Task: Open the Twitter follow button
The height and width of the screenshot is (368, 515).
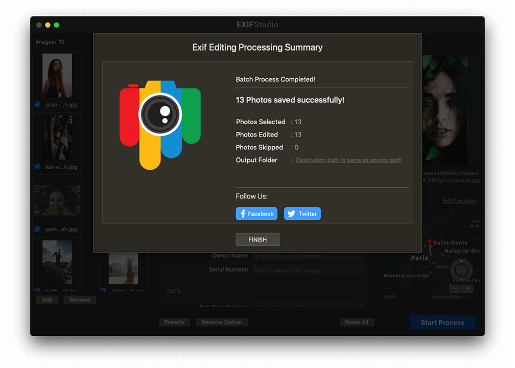Action: (302, 214)
